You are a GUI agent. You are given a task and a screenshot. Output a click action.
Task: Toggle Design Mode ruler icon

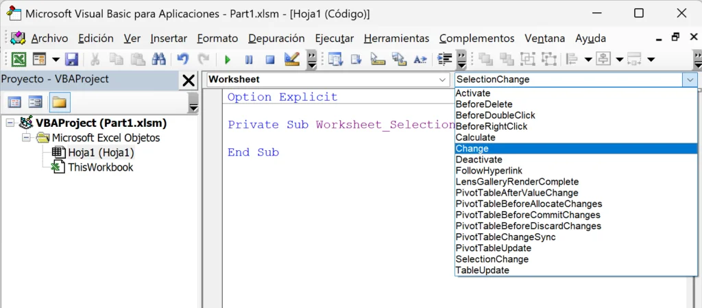tap(291, 59)
